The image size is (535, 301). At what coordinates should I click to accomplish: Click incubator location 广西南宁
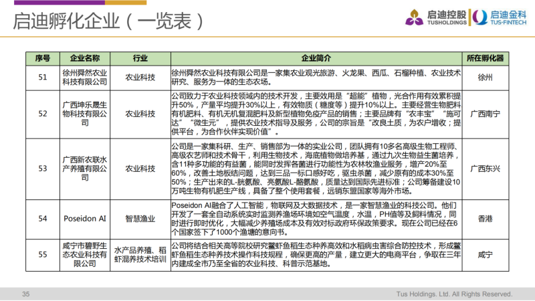click(486, 114)
